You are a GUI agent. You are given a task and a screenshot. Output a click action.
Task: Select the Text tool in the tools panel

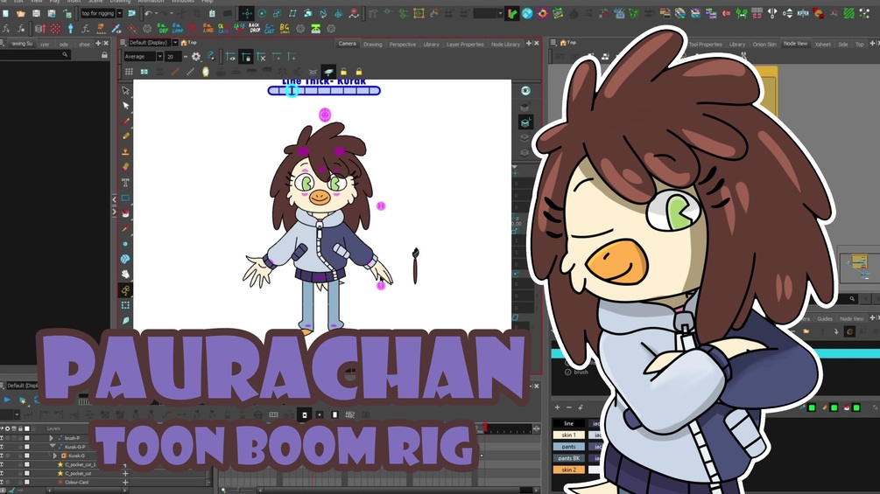(x=126, y=182)
